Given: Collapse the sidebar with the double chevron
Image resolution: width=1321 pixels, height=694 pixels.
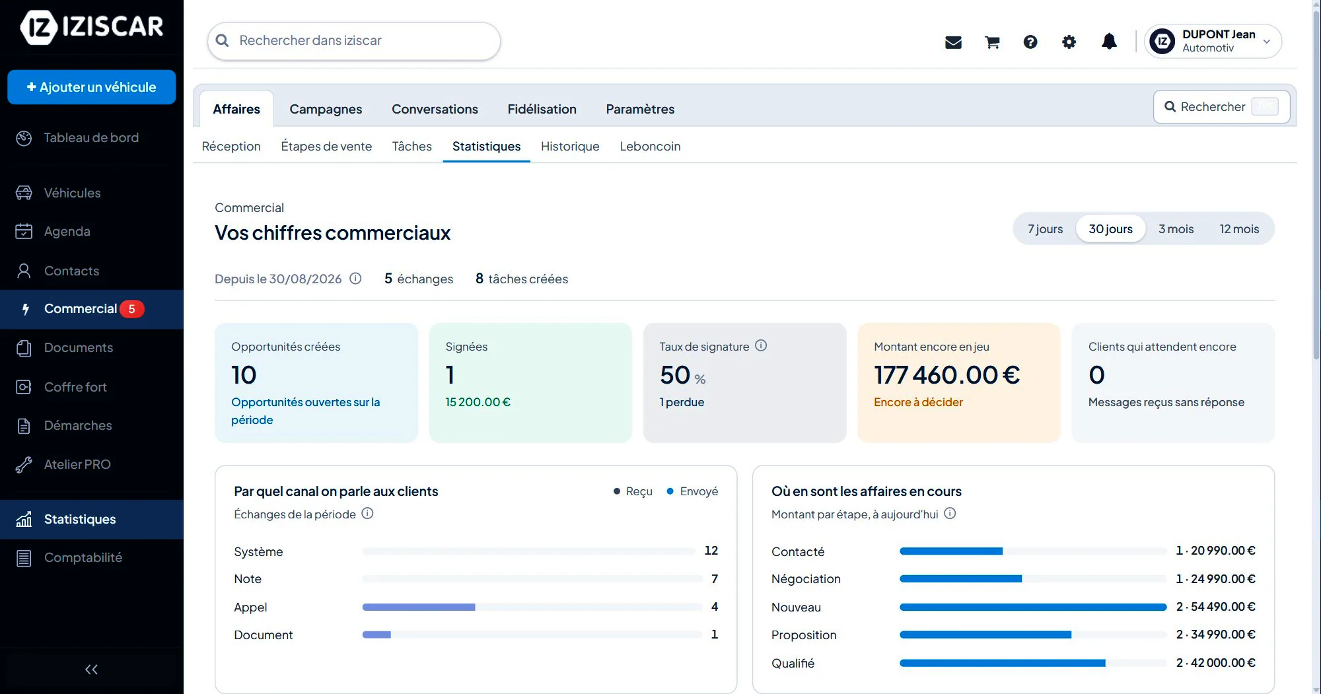Looking at the screenshot, I should pyautogui.click(x=91, y=670).
